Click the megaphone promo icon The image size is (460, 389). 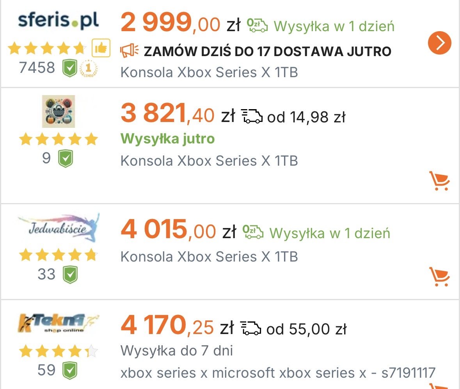tap(130, 50)
